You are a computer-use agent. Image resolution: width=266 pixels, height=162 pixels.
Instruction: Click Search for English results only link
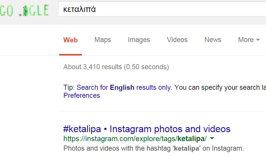tap(123, 87)
